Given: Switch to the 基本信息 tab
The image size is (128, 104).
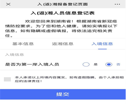Looking at the screenshot, I should coord(23,44).
